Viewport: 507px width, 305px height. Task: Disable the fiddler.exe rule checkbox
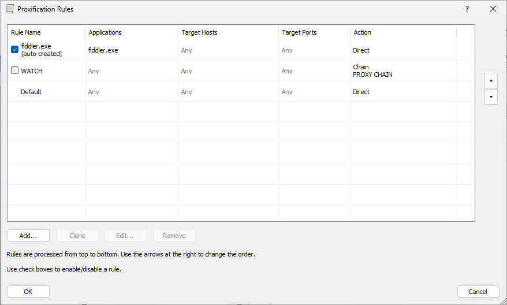coord(15,50)
